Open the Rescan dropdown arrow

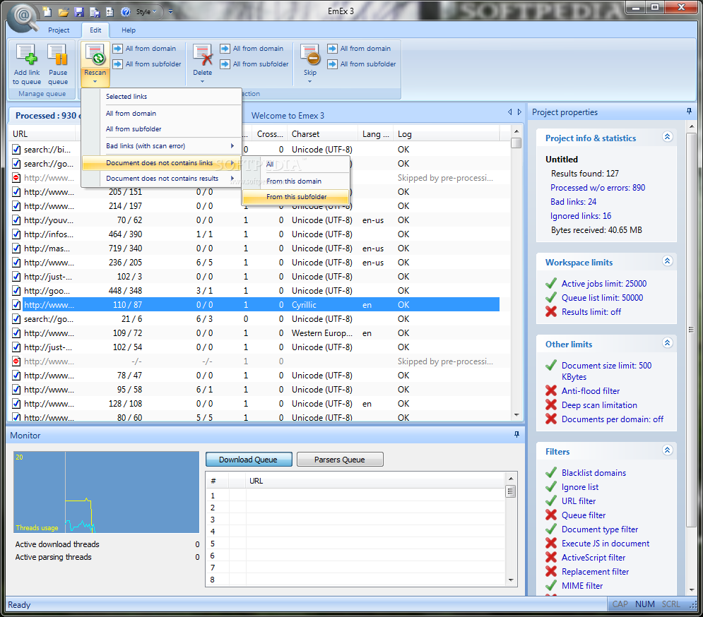95,82
